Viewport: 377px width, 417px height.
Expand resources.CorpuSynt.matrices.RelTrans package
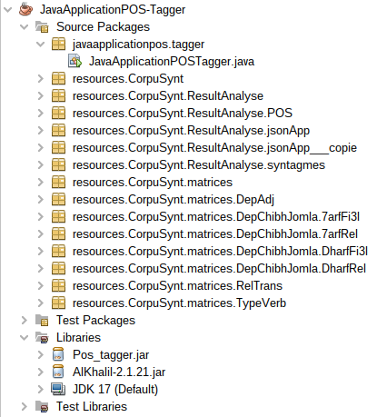pos(41,286)
